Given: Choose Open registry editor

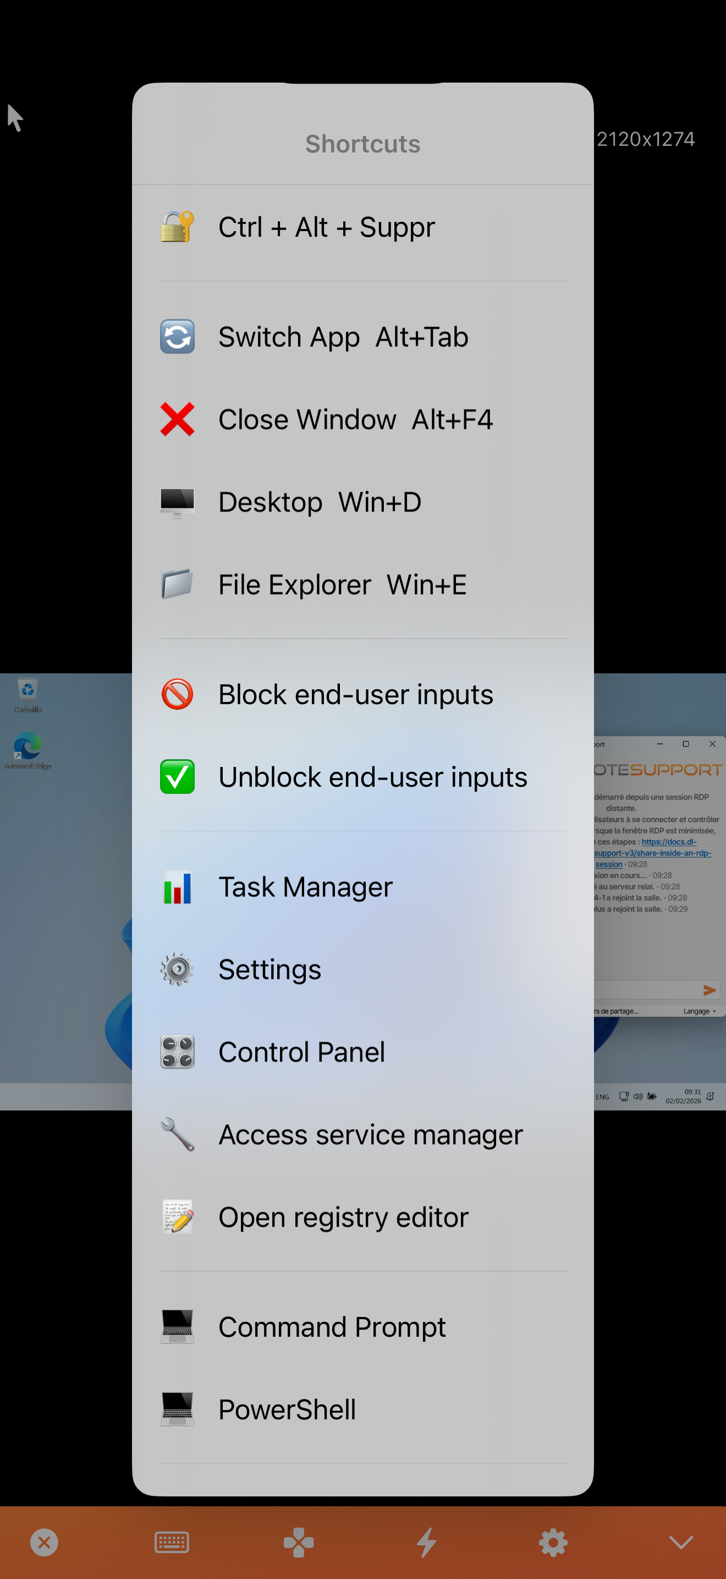Looking at the screenshot, I should pos(362,1217).
